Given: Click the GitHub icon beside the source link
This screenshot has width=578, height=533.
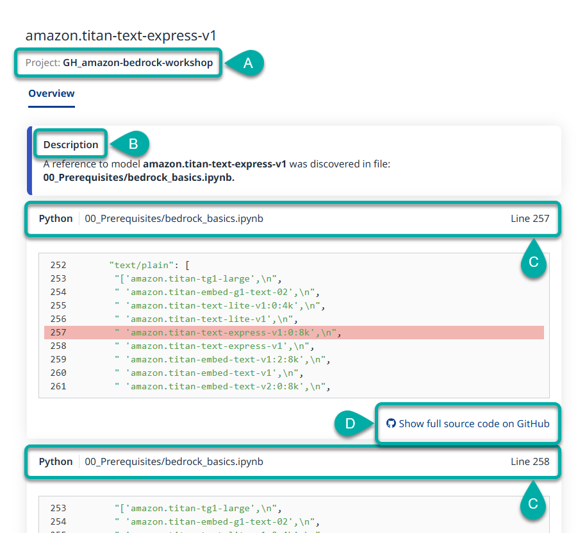Looking at the screenshot, I should (391, 423).
